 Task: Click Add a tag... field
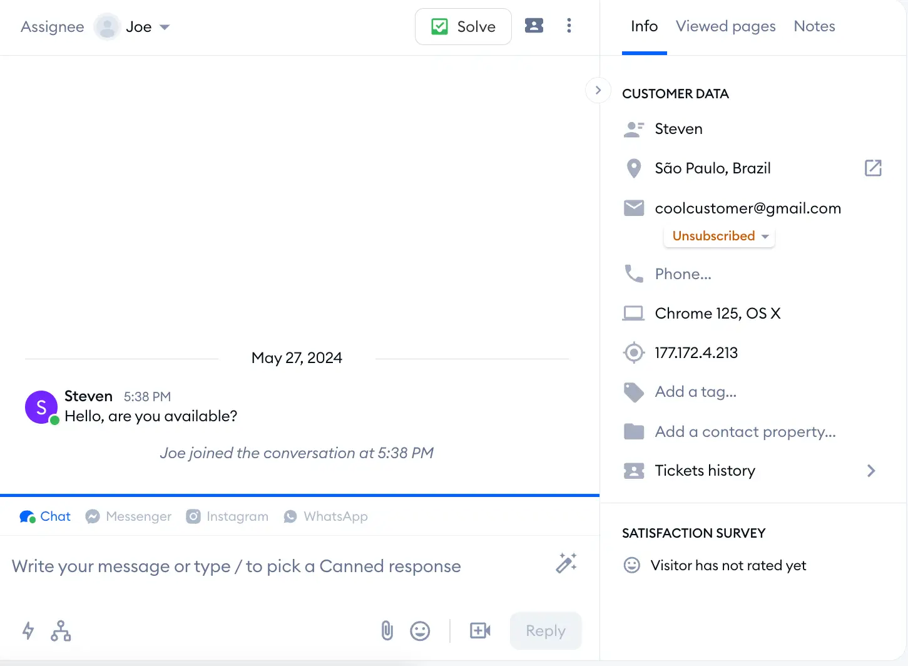click(x=696, y=392)
